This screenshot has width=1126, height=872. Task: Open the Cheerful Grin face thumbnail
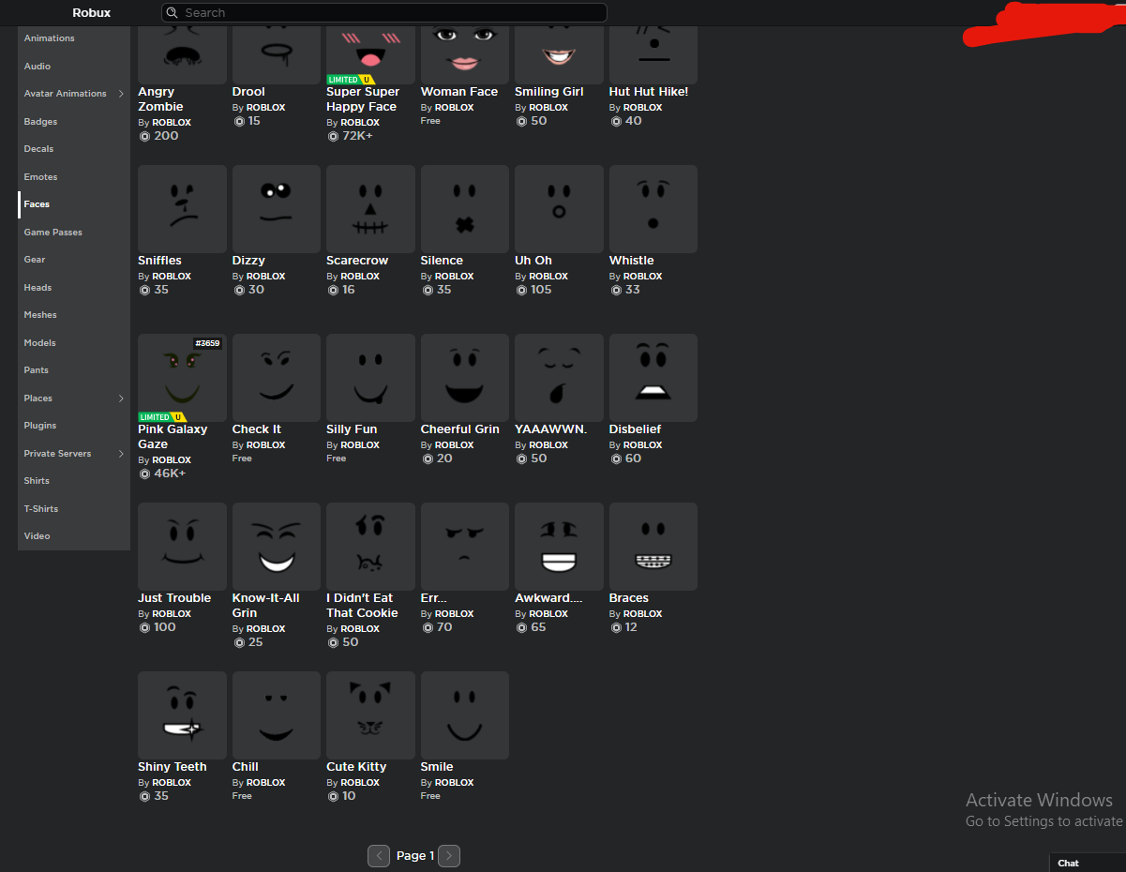click(x=465, y=378)
